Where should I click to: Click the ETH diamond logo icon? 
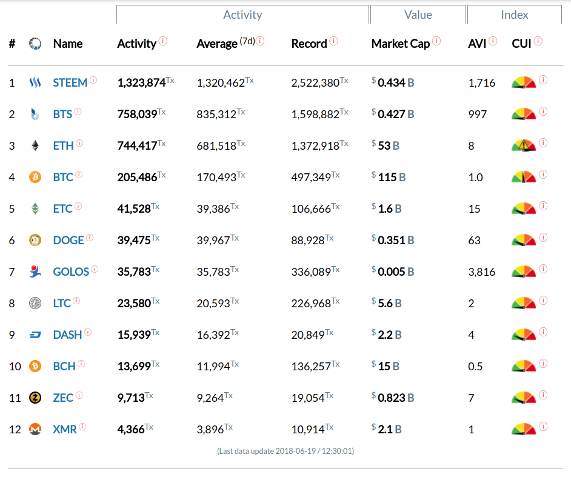point(35,145)
